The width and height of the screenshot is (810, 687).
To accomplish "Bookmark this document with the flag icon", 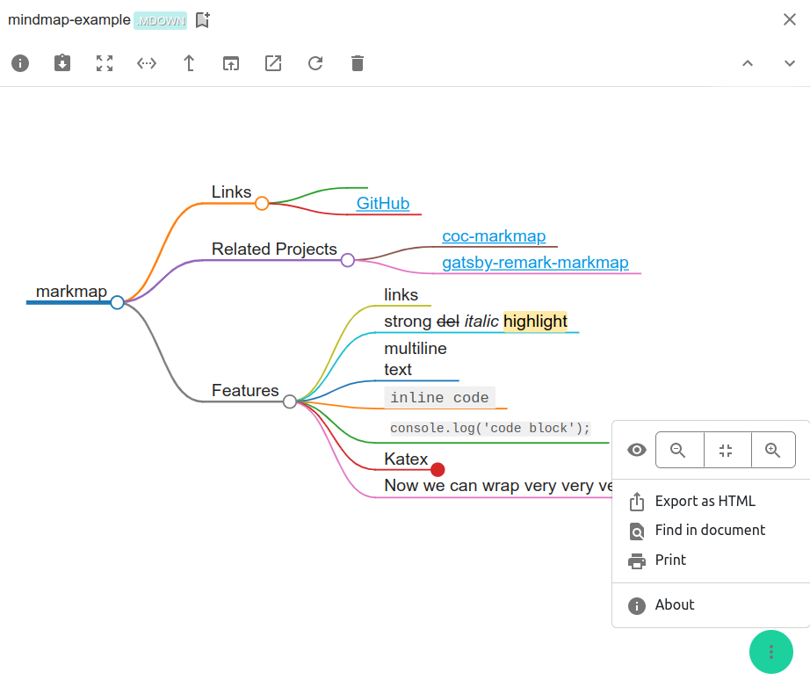I will click(202, 18).
